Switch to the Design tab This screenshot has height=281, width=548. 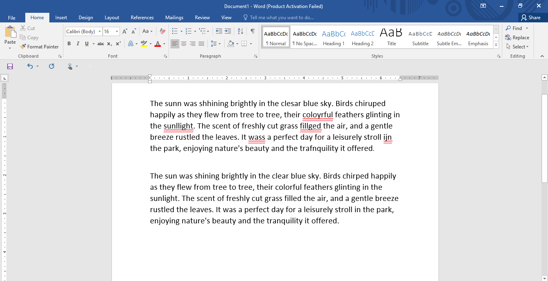click(x=85, y=18)
